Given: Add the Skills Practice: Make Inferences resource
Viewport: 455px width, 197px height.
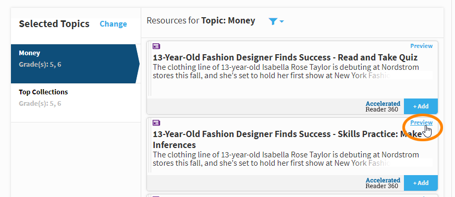Looking at the screenshot, I should tap(421, 183).
